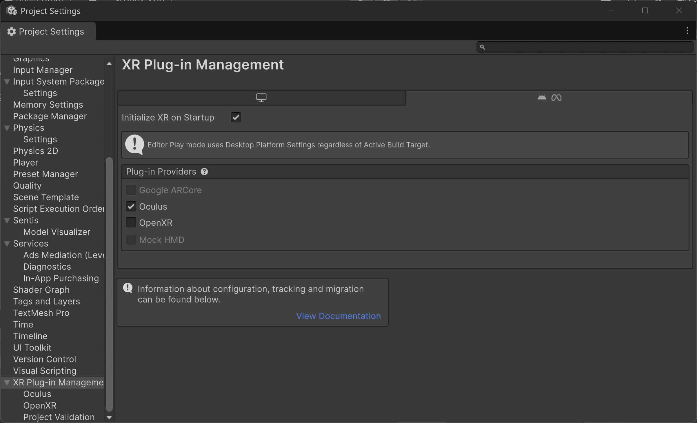Click the settings search field
The width and height of the screenshot is (697, 423).
point(585,47)
